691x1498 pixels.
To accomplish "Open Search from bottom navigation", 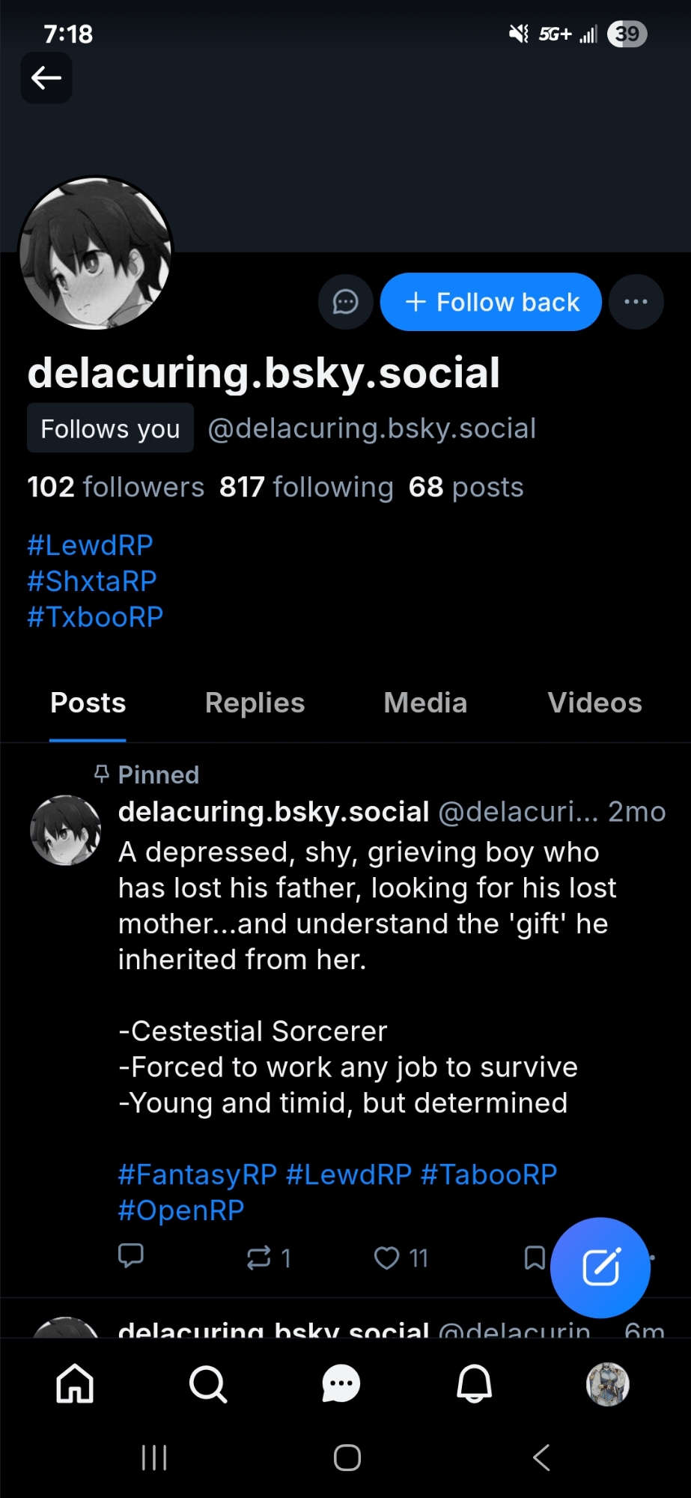I will (208, 1383).
